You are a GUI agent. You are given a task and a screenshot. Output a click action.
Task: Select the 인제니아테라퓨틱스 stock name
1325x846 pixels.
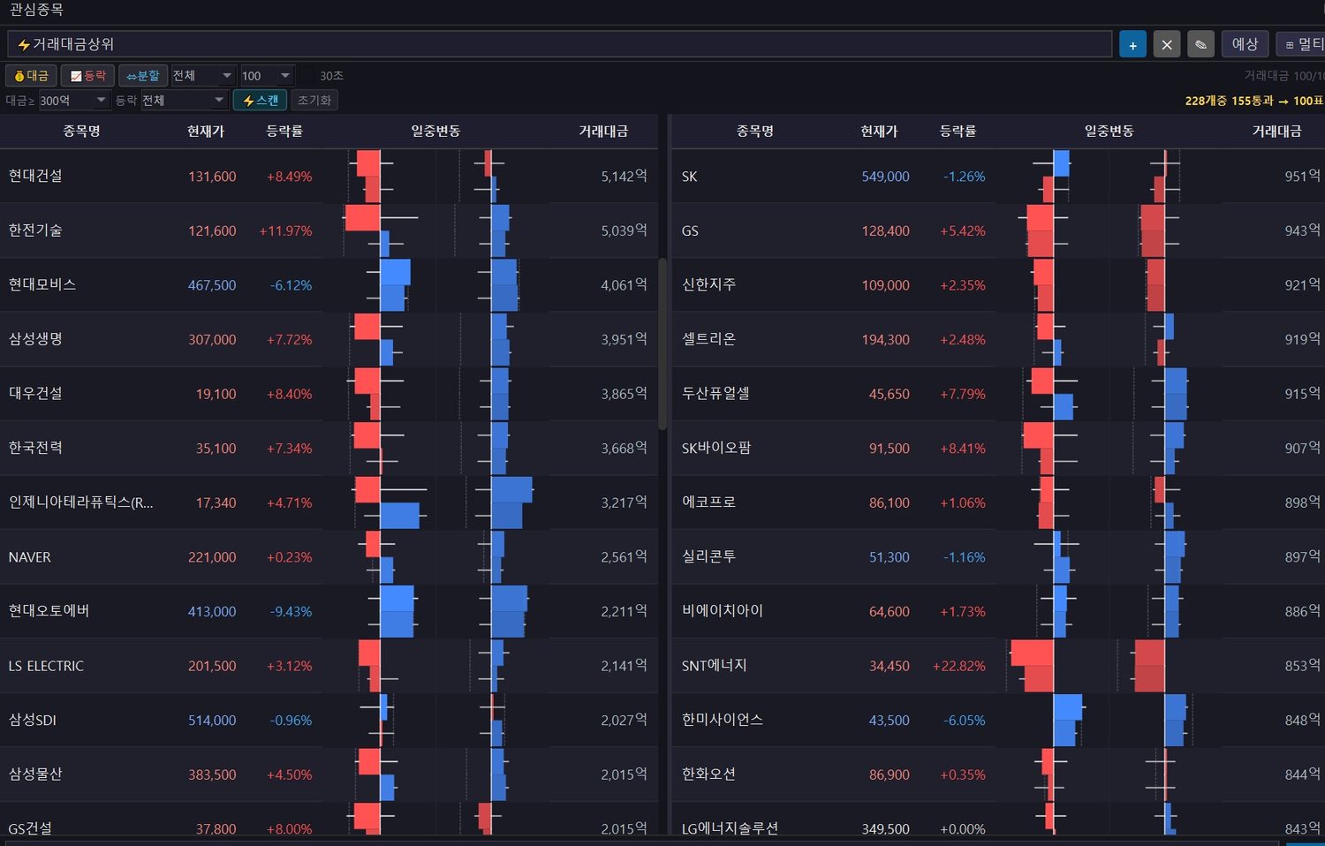coord(80,502)
